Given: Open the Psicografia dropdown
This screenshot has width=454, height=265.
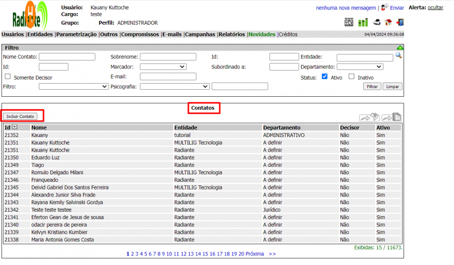Looking at the screenshot, I should click(x=175, y=87).
